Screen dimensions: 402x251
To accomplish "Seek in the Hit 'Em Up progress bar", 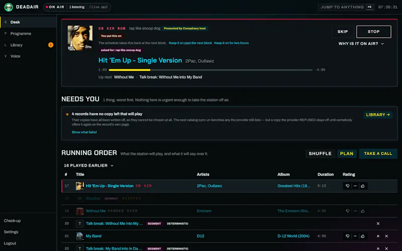I will [211, 70].
